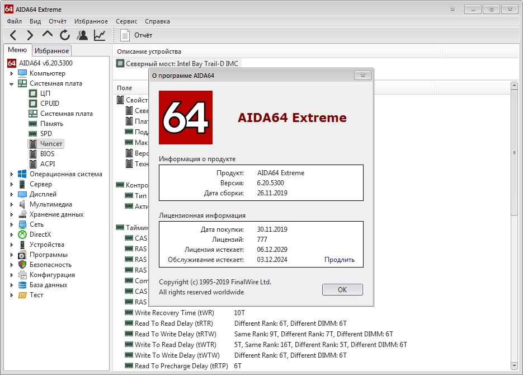The width and height of the screenshot is (523, 375).
Task: Click the Программы icon in the tree
Action: click(22, 255)
